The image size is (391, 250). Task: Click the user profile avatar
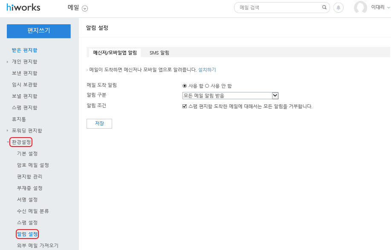[360, 8]
